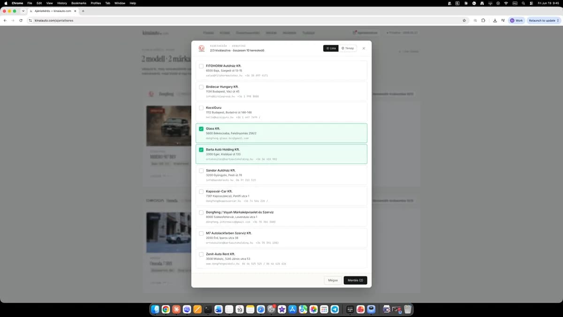The height and width of the screenshot is (317, 563).
Task: Open Finder from the Dock
Action: (x=155, y=309)
